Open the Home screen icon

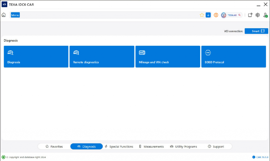coord(3,15)
